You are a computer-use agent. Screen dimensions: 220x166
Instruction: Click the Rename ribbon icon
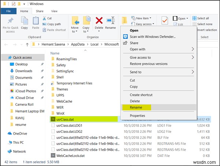coord(111,20)
